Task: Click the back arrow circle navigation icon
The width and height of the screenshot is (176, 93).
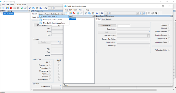Action: click(x=149, y=13)
